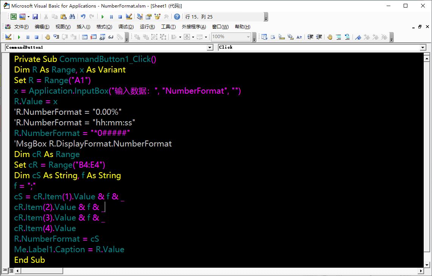This screenshot has width=432, height=276.
Task: Toggle Design Mode on the Standard toolbar
Action: [x=129, y=17]
